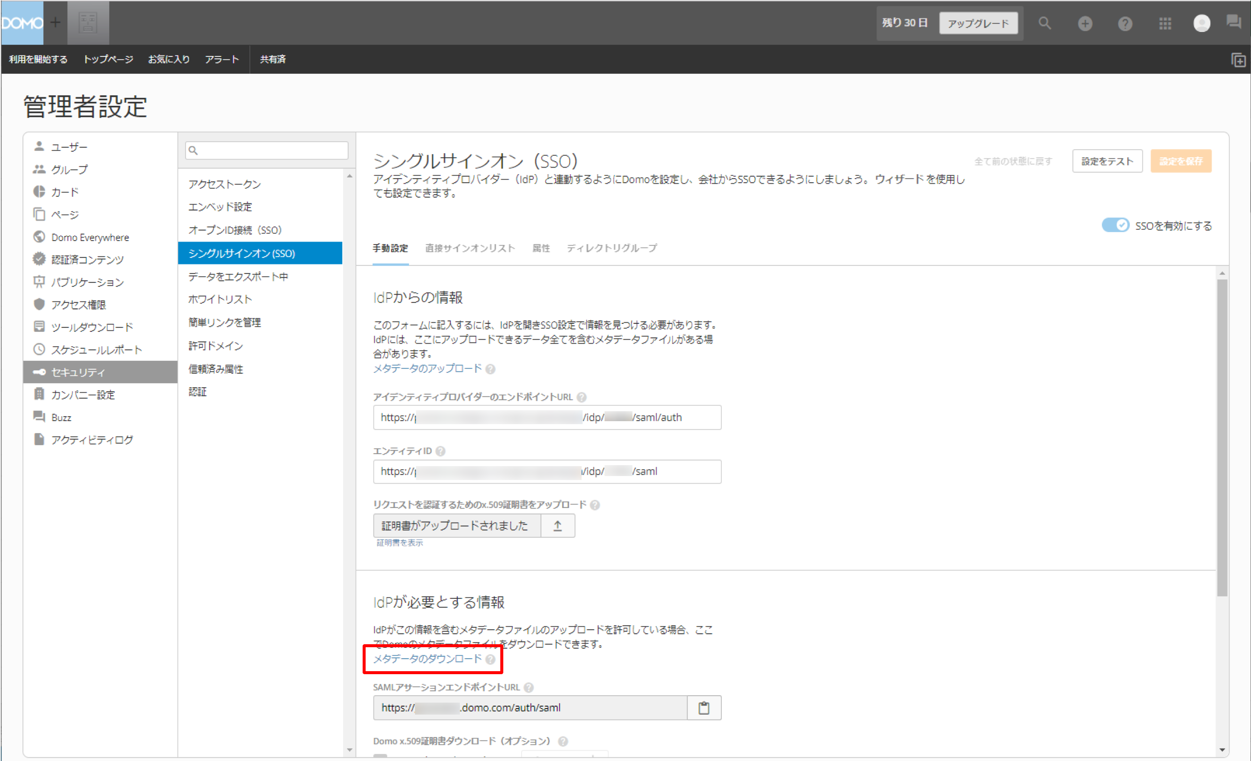The width and height of the screenshot is (1251, 761).
Task: Open パブリケーション in the admin sidebar
Action: pyautogui.click(x=101, y=282)
